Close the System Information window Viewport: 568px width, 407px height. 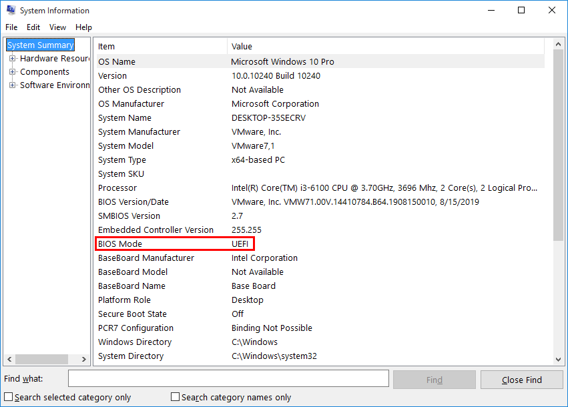tap(552, 10)
